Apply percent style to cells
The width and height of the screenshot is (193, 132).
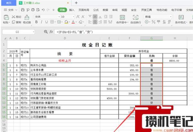click(x=153, y=22)
